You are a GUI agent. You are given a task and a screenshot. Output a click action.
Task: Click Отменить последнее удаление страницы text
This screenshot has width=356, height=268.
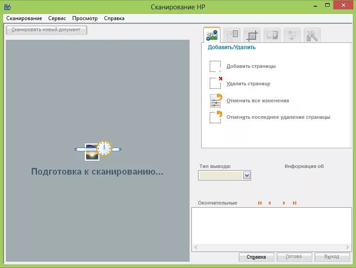278,117
